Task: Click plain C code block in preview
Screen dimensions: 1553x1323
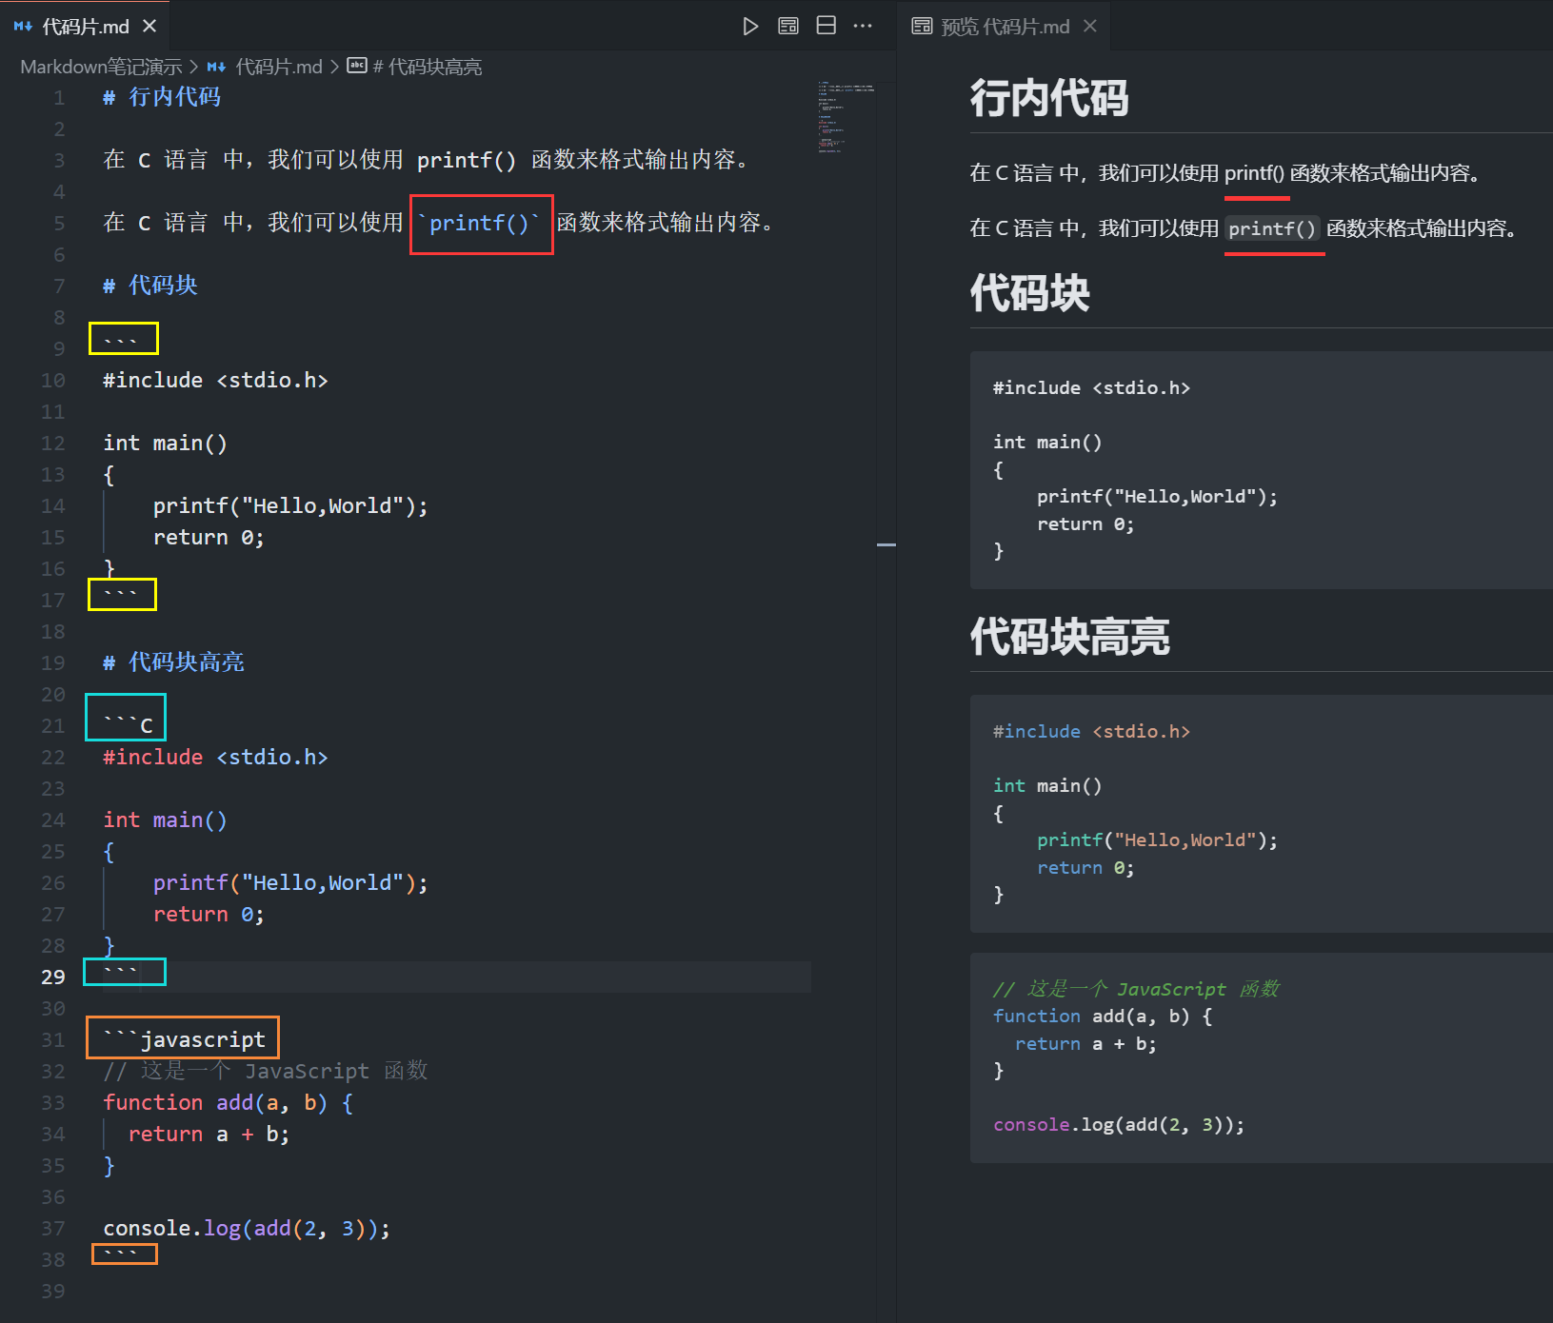Action: pyautogui.click(x=1262, y=470)
